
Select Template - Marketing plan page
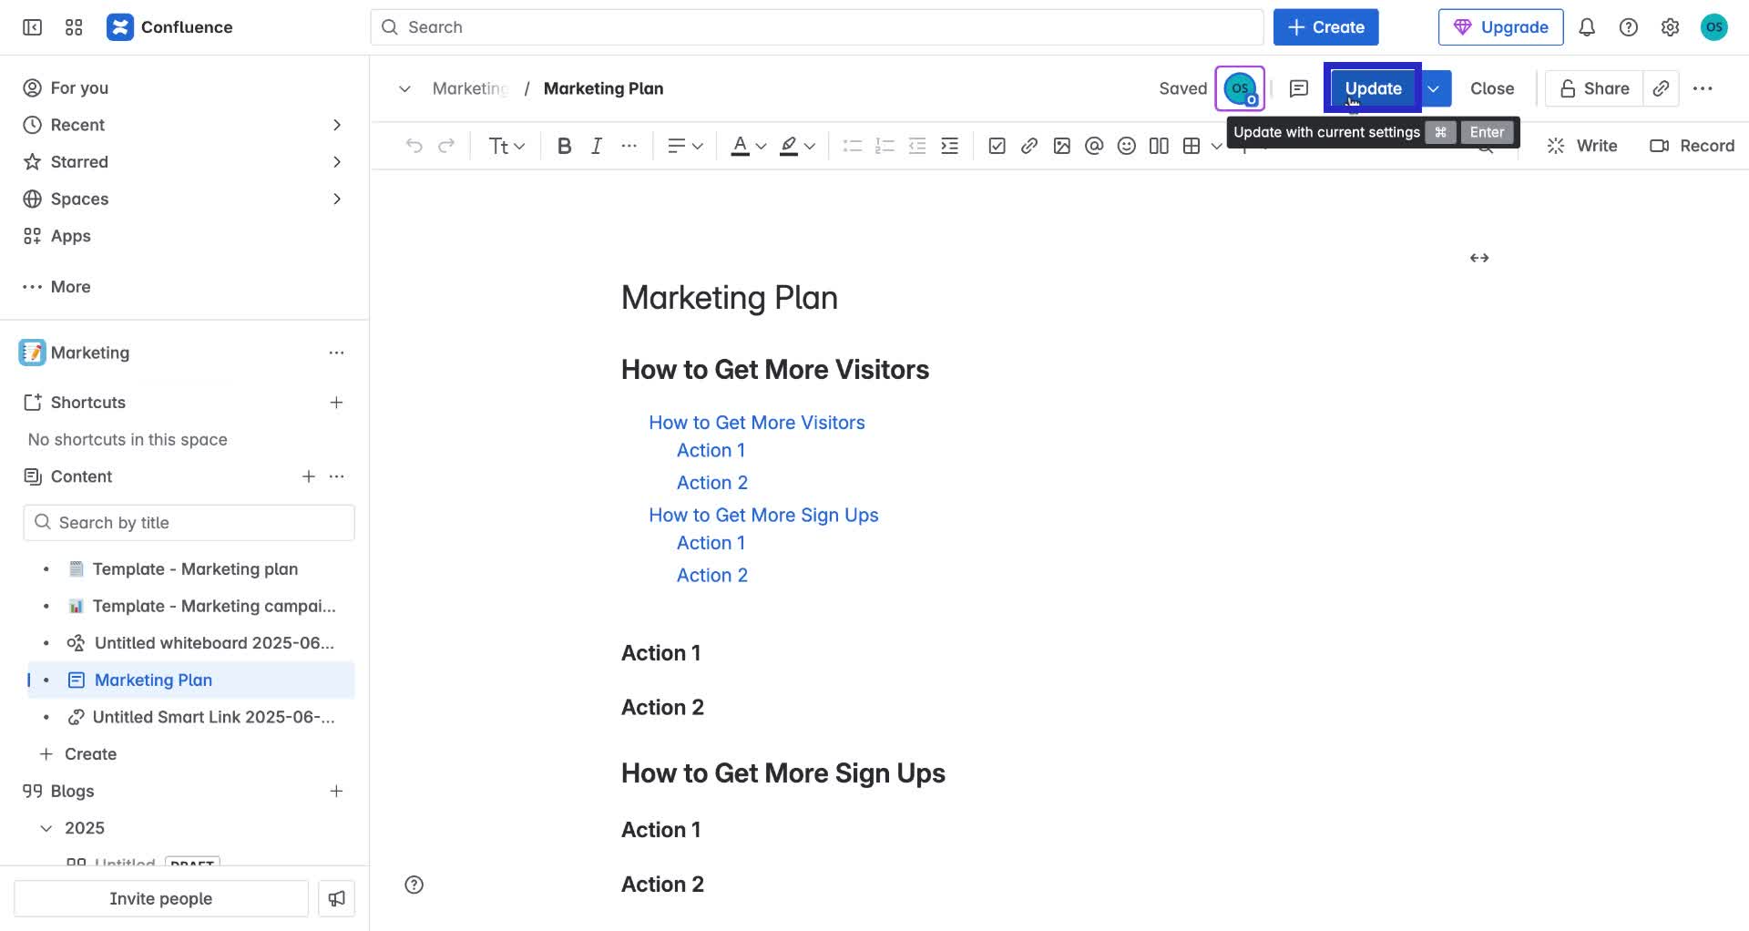[196, 568]
